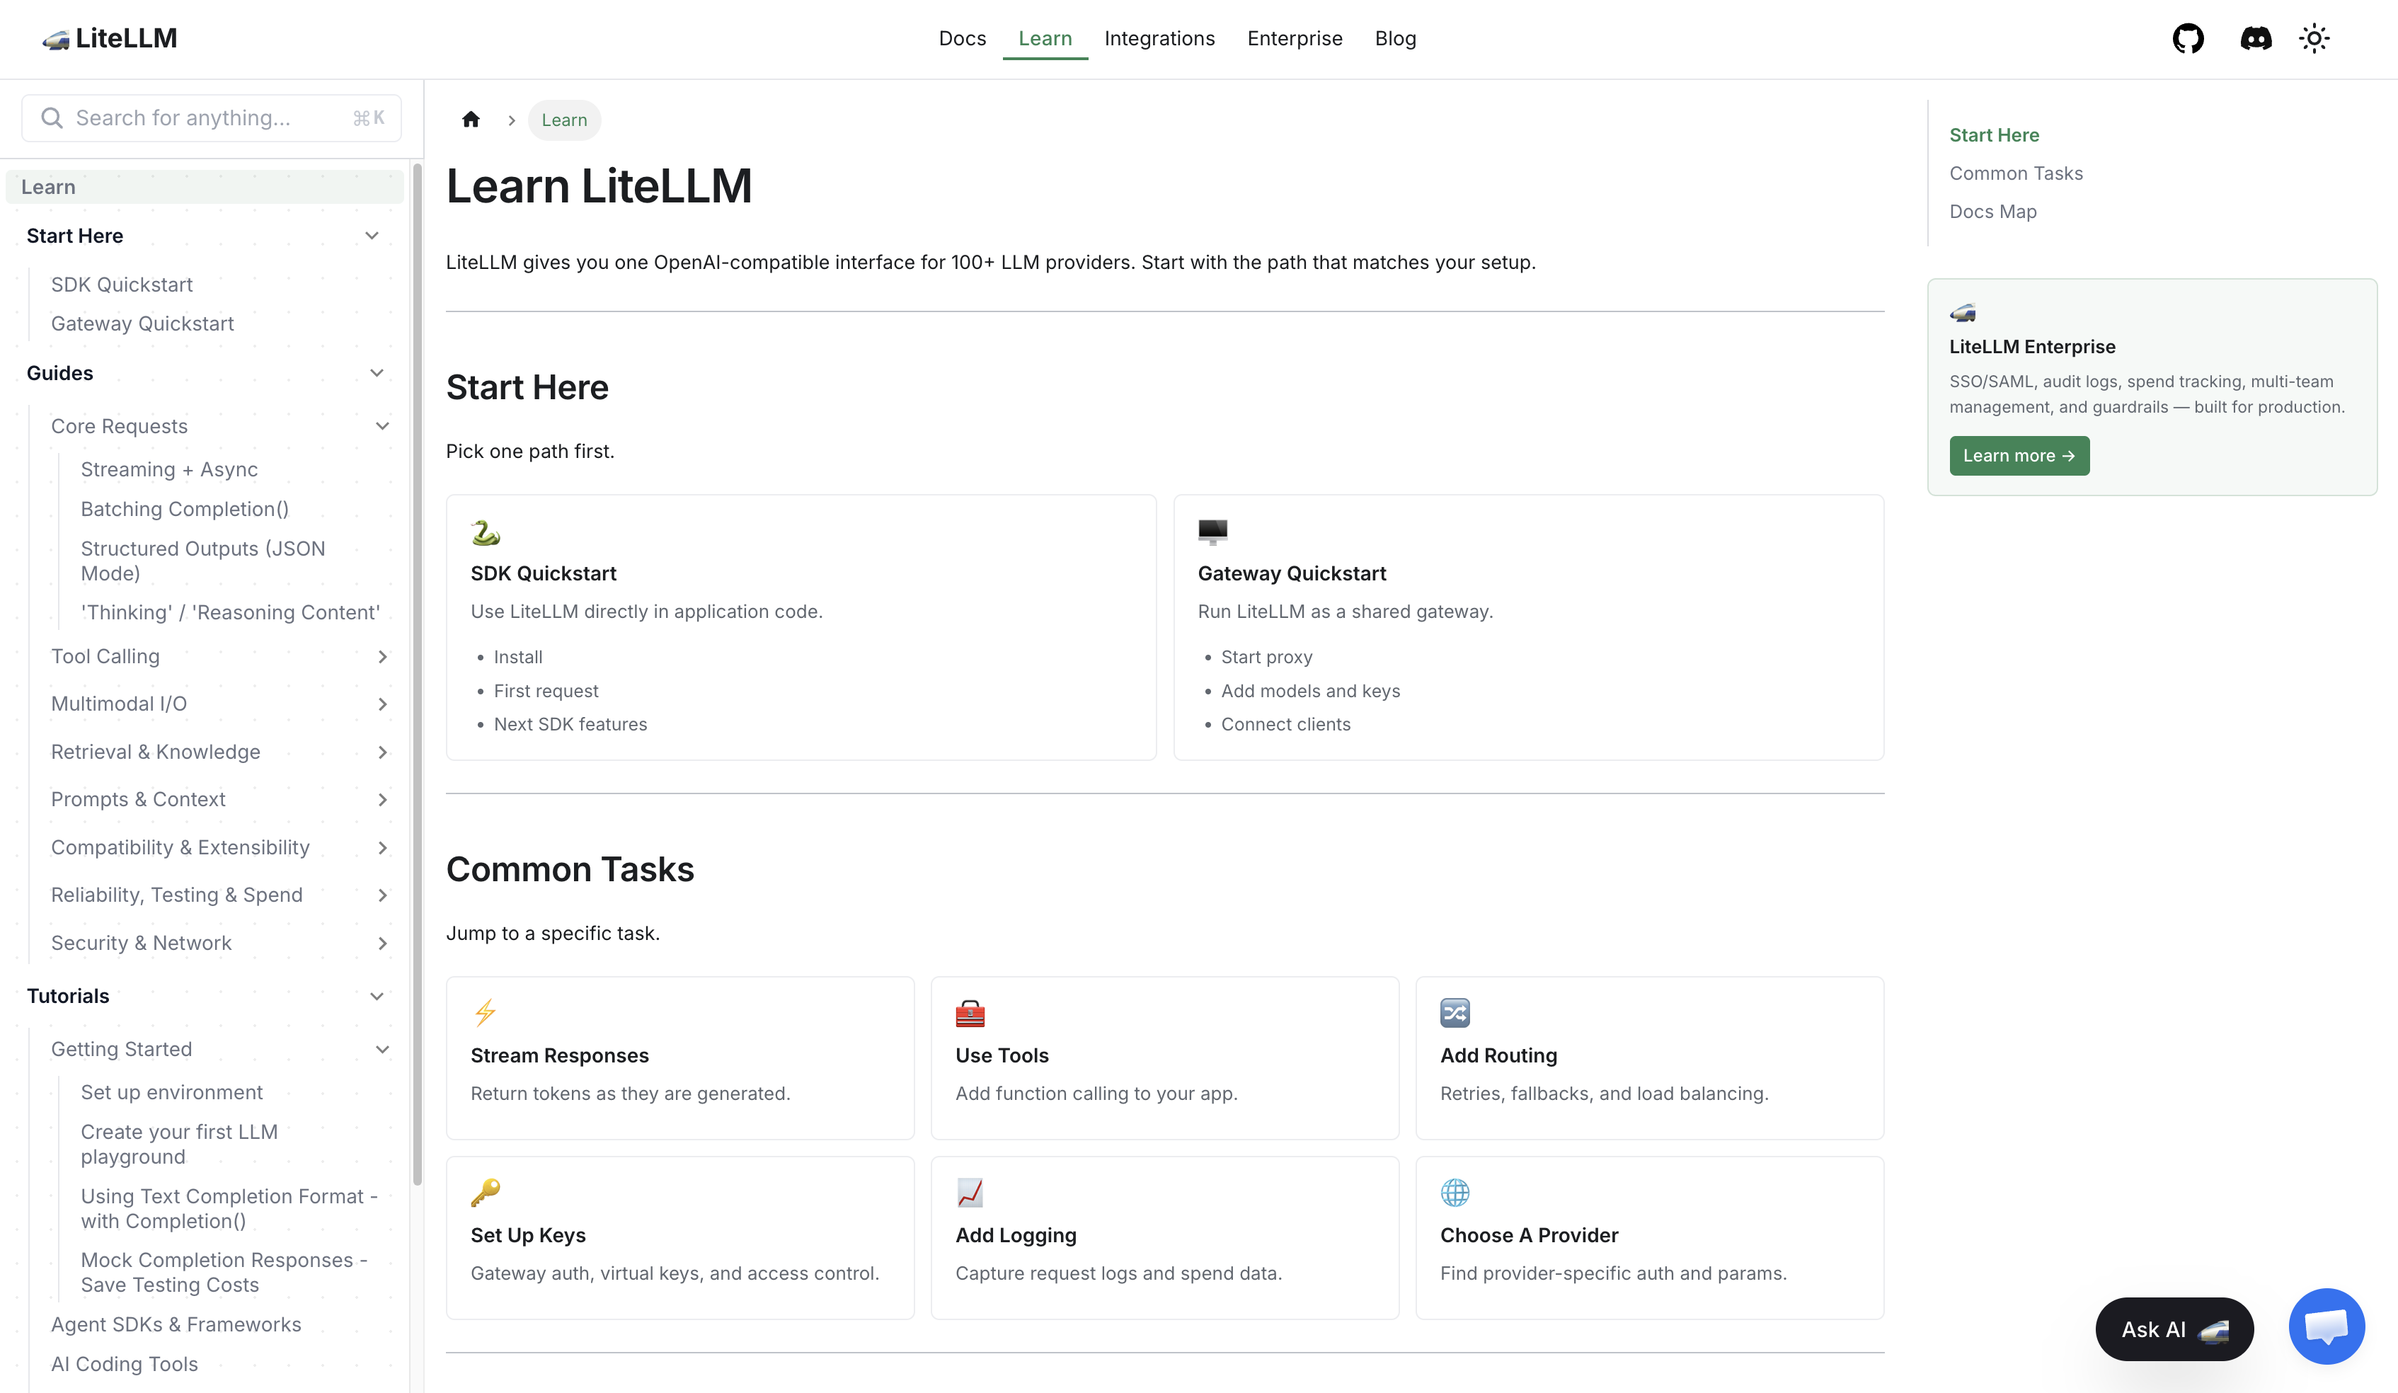2398x1393 pixels.
Task: Click the chart icon on Add Logging card
Action: click(x=970, y=1193)
